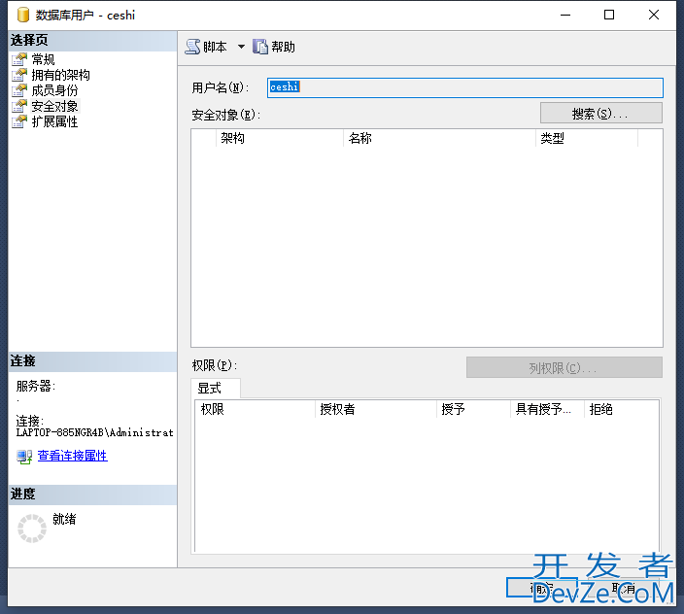Open the 安全对象 page label
Viewport: 684px width, 614px height.
55,106
